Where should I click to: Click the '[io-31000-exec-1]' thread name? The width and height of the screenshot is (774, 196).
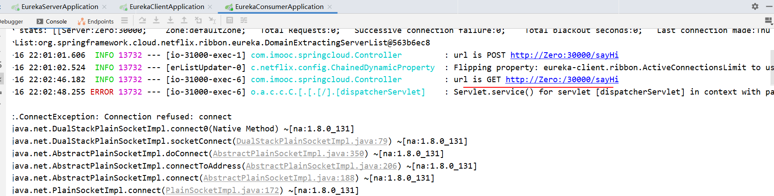pyautogui.click(x=206, y=55)
